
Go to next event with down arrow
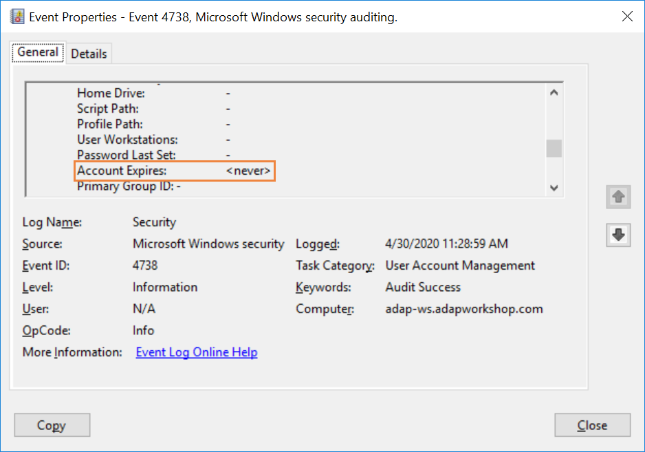pos(618,235)
